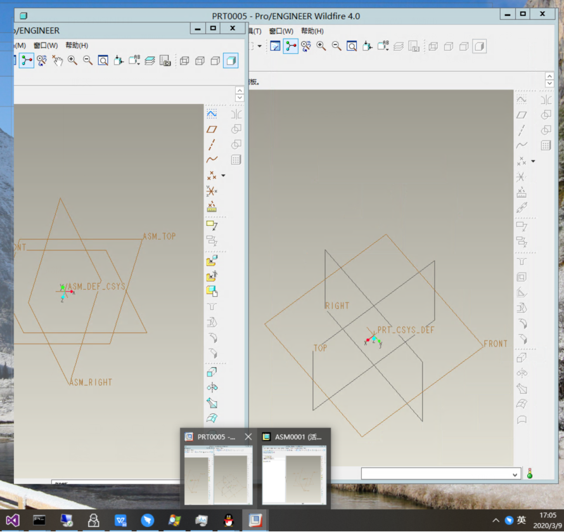Click the traffic light regeneration status icon
Viewport: 564px width, 532px height.
pos(530,474)
